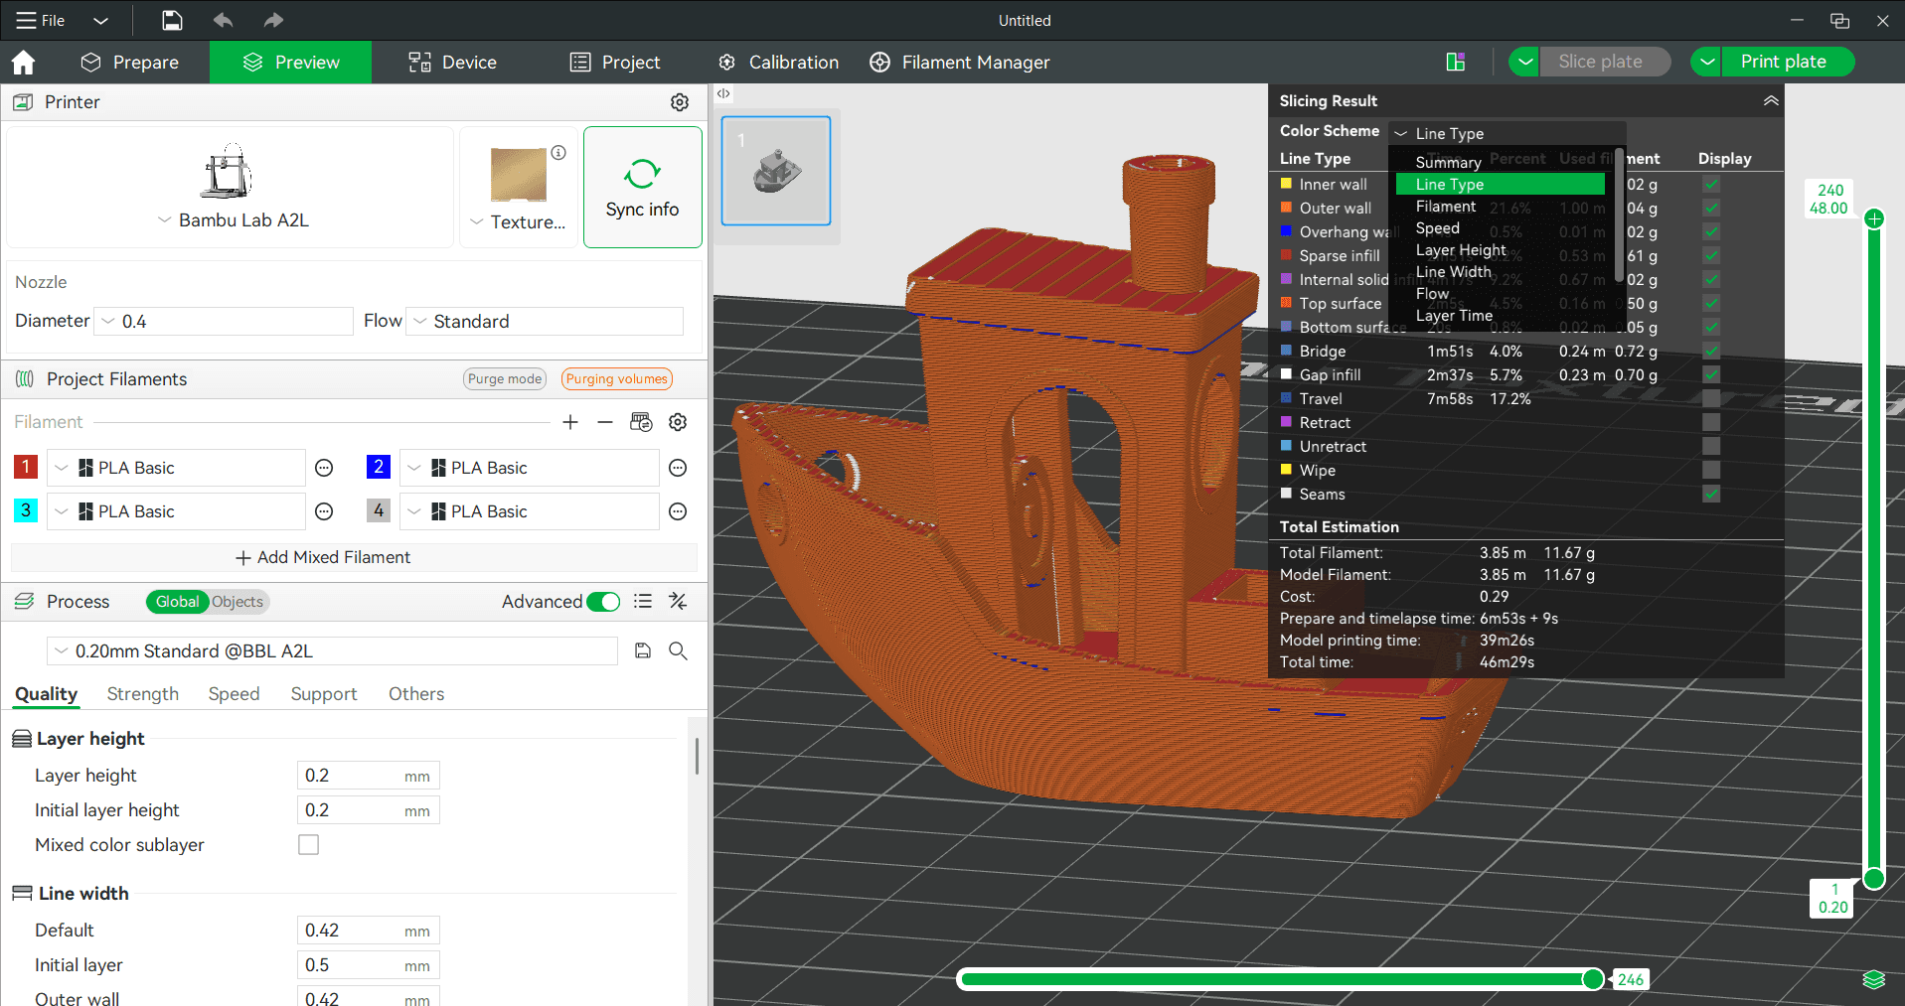The height and width of the screenshot is (1006, 1905).
Task: Open the nozzle Diameter dropdown
Action: pos(224,322)
